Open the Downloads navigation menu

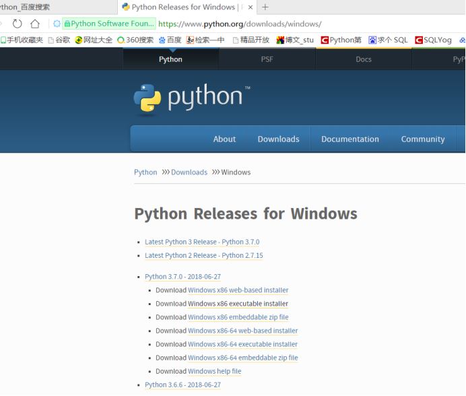(278, 139)
